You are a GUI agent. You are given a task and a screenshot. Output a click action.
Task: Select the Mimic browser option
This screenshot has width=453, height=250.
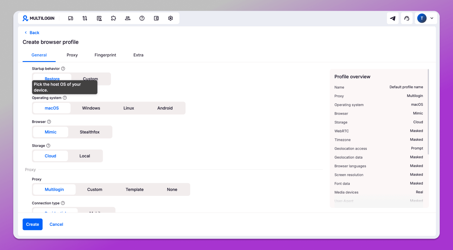point(51,132)
